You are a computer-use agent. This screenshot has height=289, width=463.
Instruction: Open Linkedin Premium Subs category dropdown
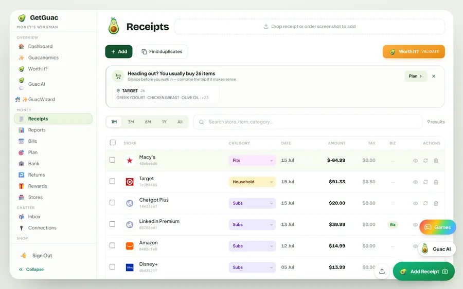point(252,224)
